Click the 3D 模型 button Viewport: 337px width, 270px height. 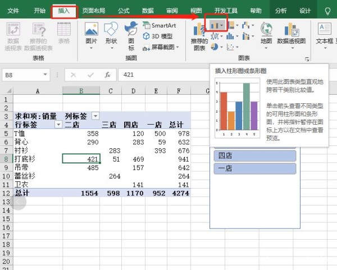point(158,36)
